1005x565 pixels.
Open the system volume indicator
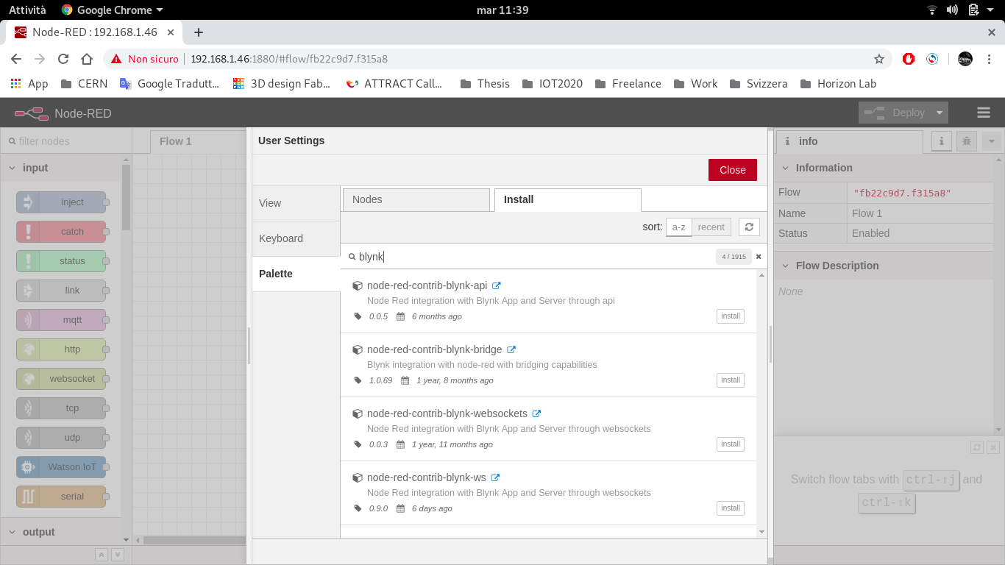952,10
